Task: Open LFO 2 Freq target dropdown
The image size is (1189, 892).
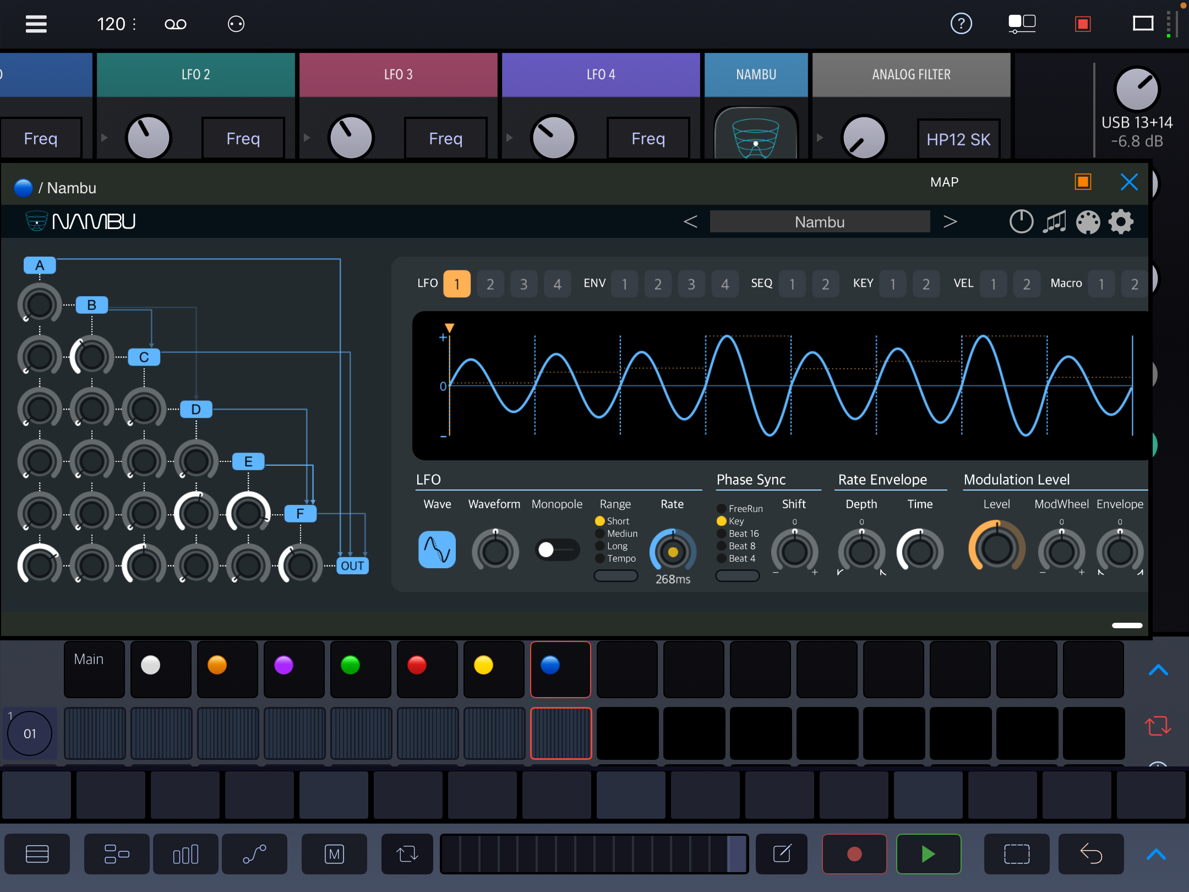Action: [243, 138]
